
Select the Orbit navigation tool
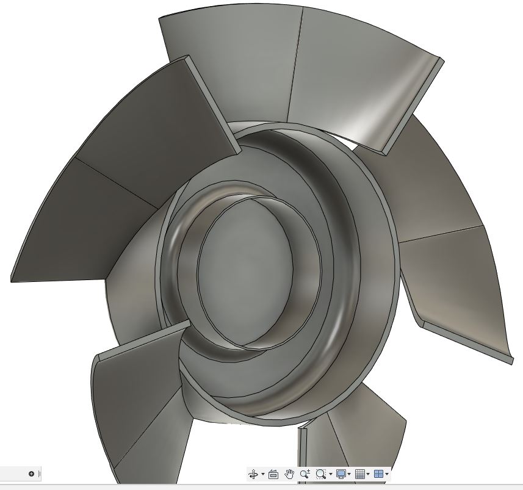pos(253,474)
